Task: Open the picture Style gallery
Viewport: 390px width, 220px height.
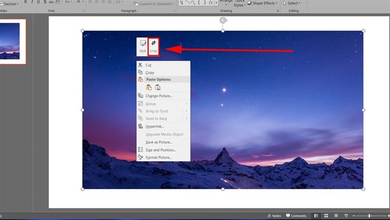Action: [143, 46]
